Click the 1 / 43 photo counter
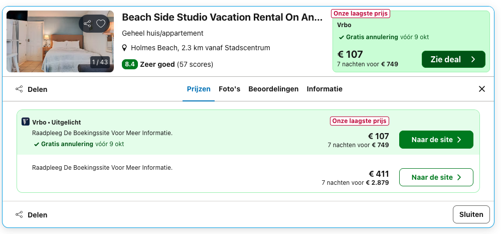This screenshot has width=501, height=234. pyautogui.click(x=100, y=62)
